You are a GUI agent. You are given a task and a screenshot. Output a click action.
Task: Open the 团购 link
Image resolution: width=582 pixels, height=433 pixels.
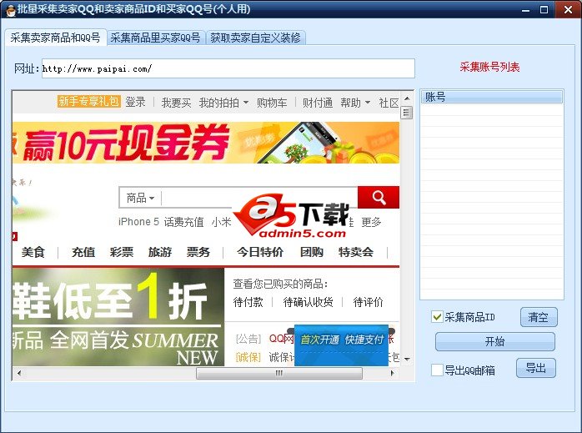[x=311, y=252]
